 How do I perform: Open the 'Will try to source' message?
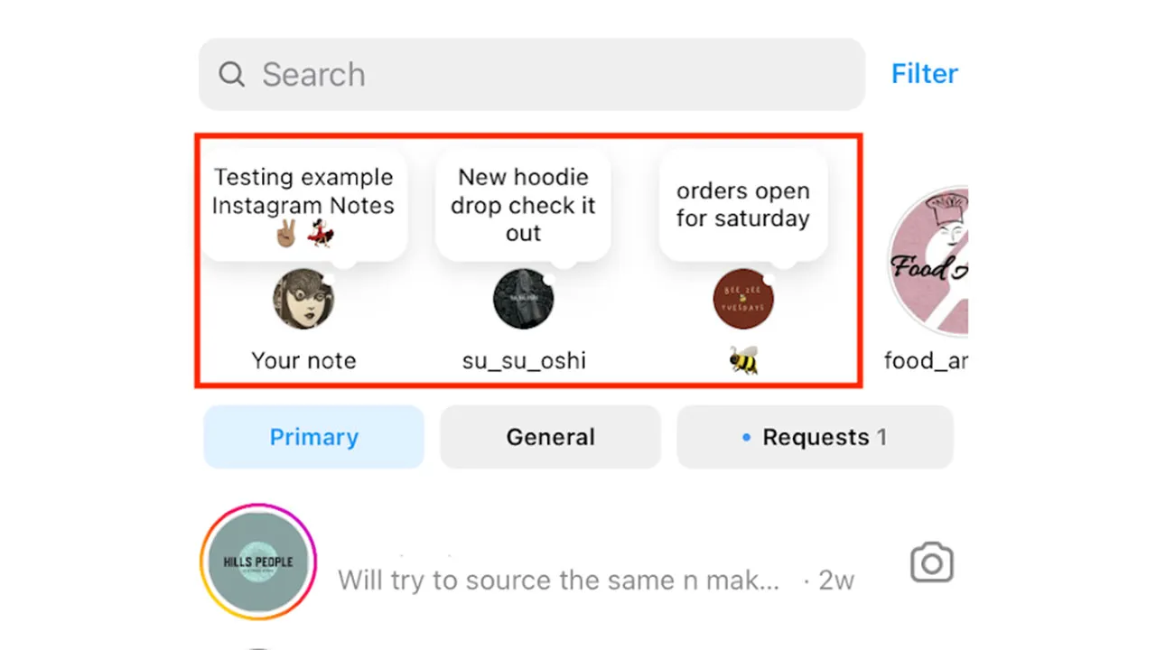(558, 580)
